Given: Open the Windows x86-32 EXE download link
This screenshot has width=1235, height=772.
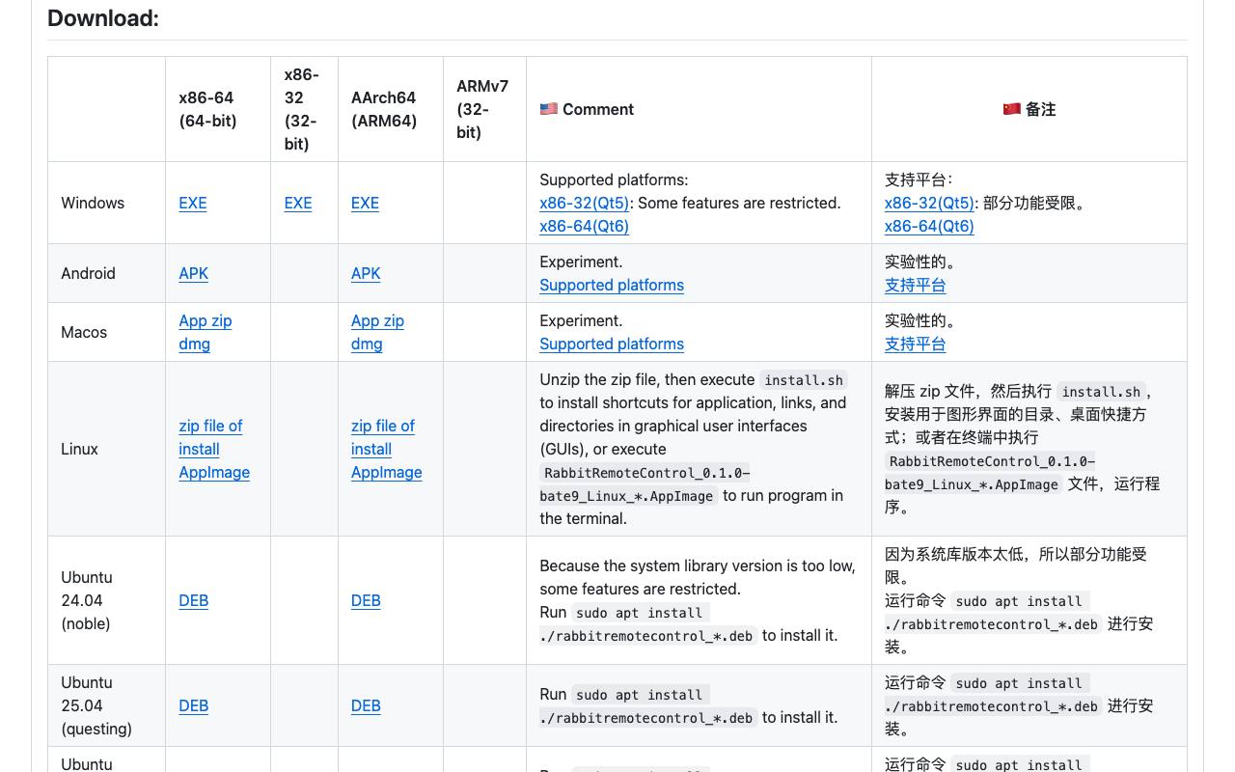Looking at the screenshot, I should click(x=298, y=203).
